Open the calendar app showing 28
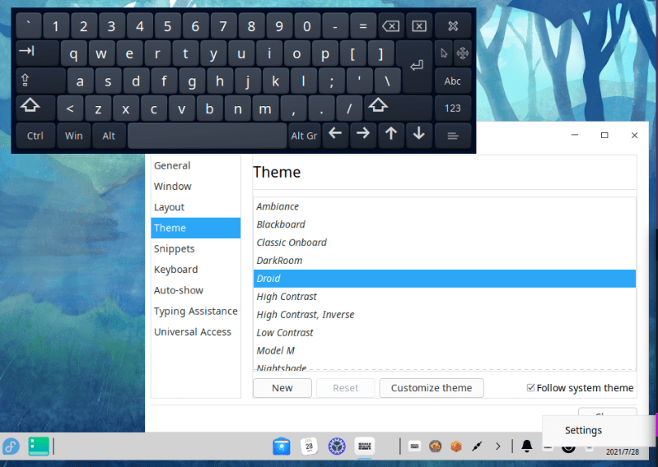Screen dimensions: 658x467 (310, 446)
